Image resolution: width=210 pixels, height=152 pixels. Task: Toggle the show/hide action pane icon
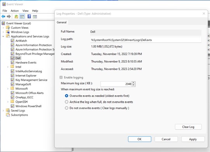coord(35,17)
